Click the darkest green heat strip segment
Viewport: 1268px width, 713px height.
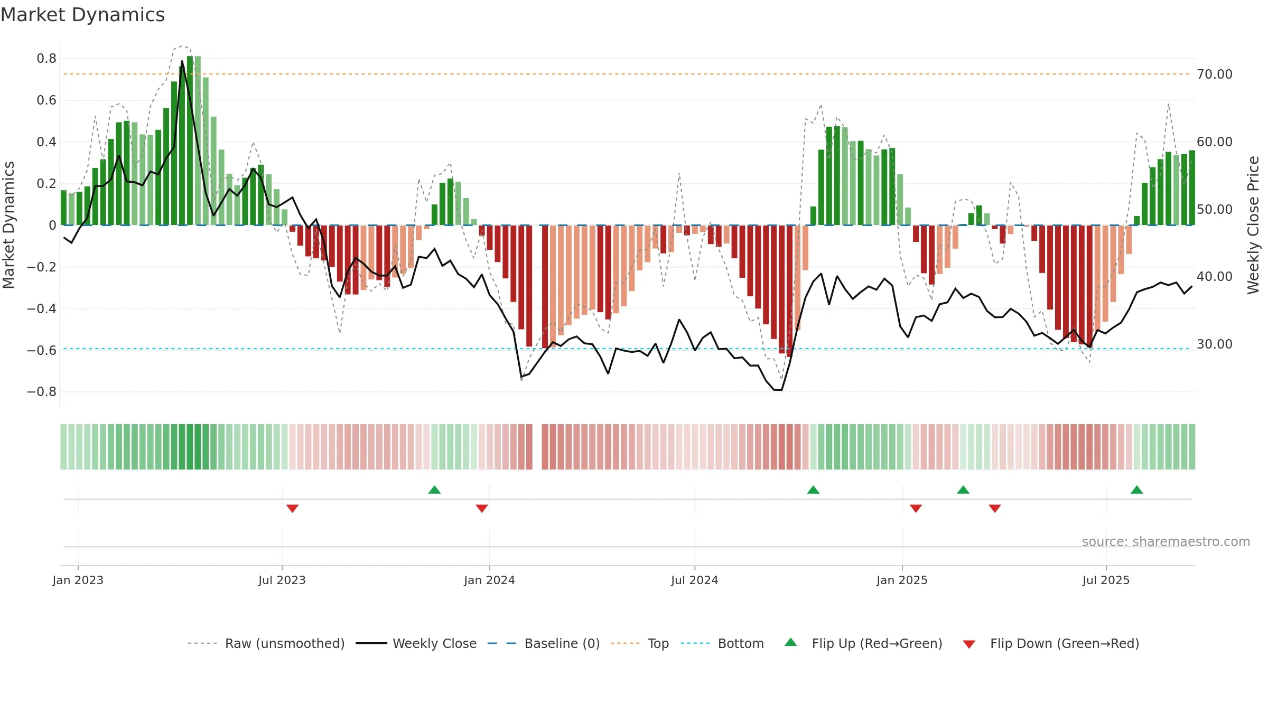coord(190,447)
